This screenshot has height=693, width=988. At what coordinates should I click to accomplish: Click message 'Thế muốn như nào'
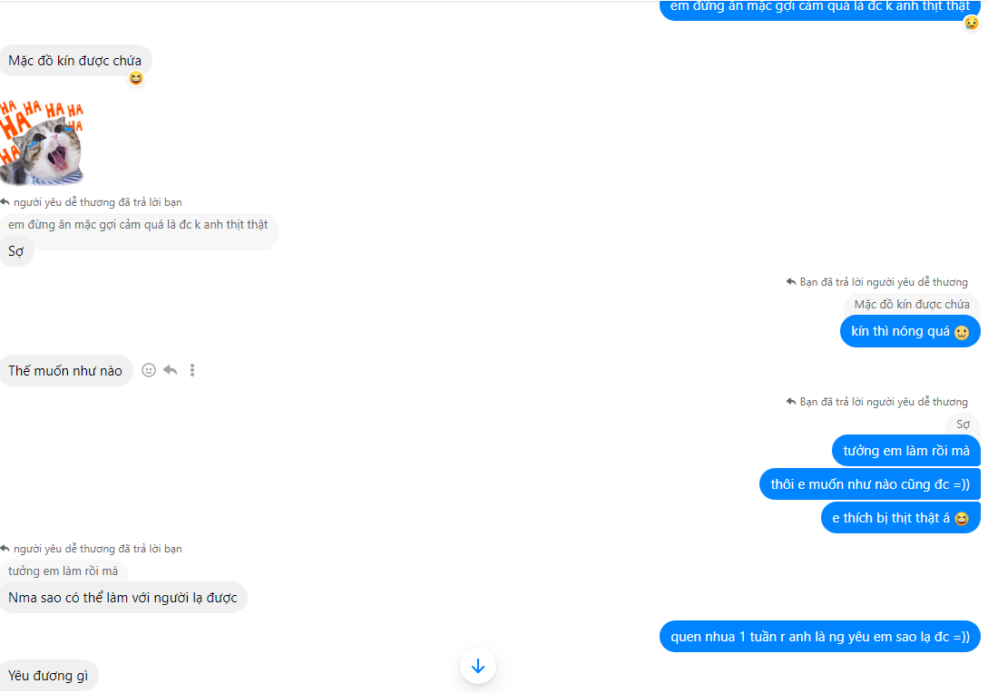[65, 370]
